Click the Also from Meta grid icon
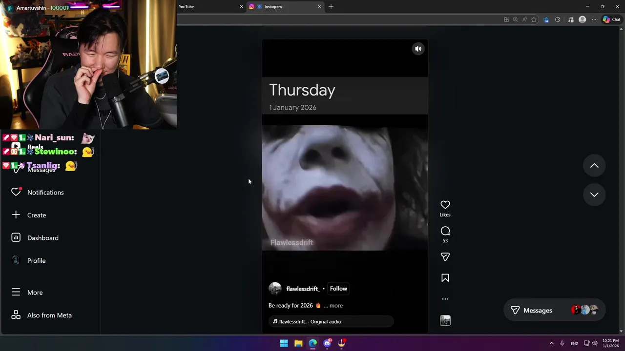Screen dimensions: 625x351 (16, 315)
